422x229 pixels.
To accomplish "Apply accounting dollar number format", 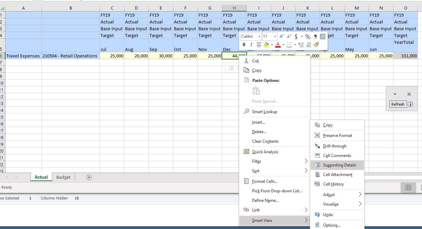I will tap(296, 36).
